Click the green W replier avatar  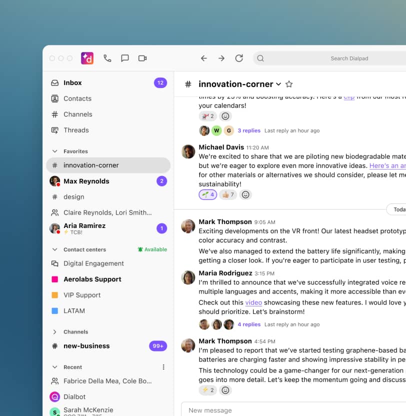pyautogui.click(x=216, y=130)
